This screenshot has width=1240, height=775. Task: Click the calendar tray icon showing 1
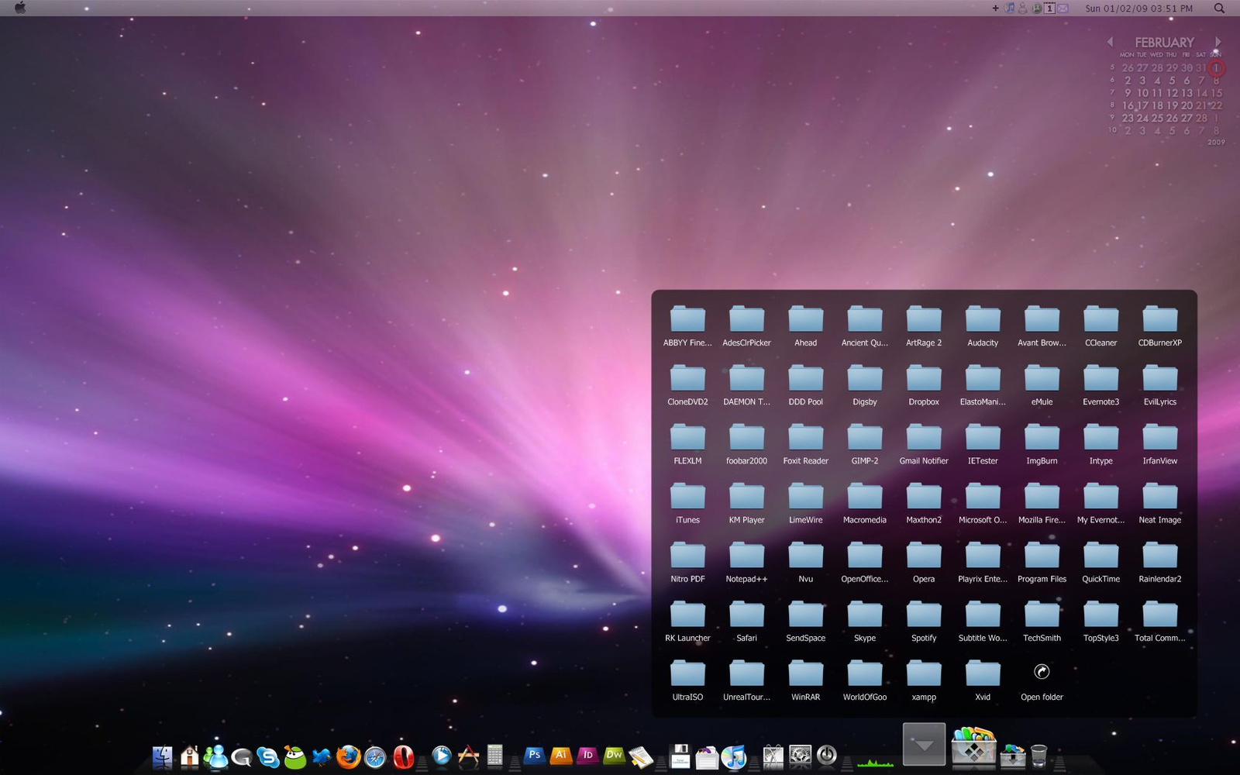[x=1050, y=9]
